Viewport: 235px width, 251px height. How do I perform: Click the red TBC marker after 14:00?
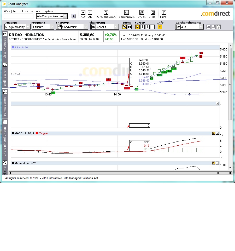tap(127, 88)
